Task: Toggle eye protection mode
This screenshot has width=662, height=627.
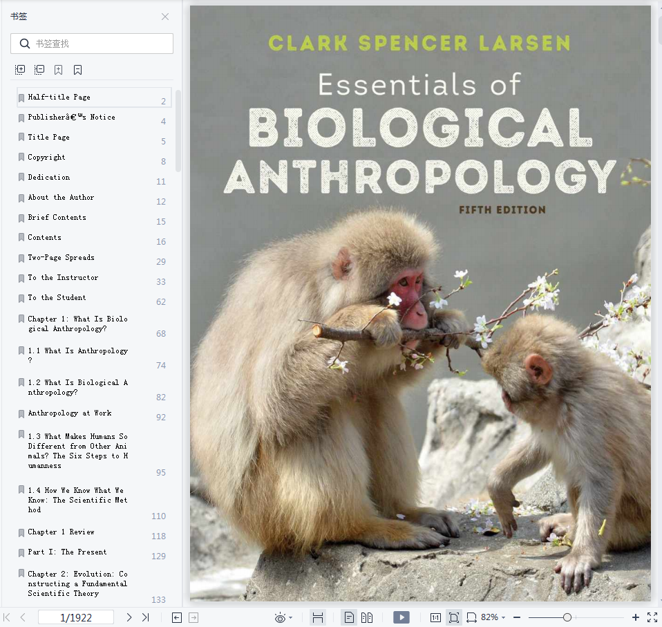Action: coord(279,618)
